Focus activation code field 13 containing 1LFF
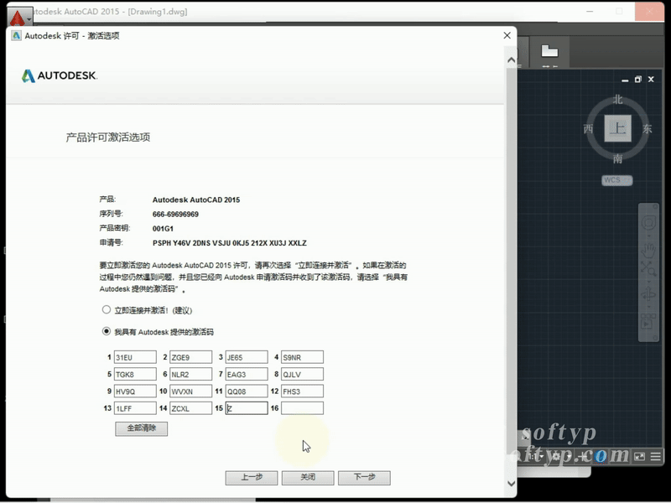Viewport: 671px width, 503px height. point(135,408)
